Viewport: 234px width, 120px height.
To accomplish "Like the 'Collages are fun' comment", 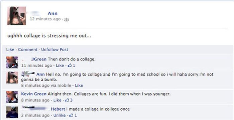I will (57, 100).
